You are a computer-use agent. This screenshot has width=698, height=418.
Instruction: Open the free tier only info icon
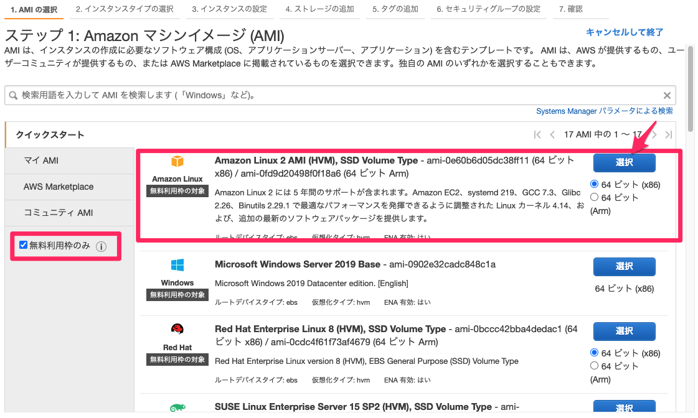pos(101,247)
